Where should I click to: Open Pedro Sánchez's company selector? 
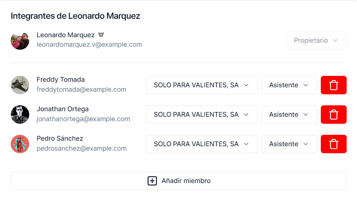coord(201,144)
